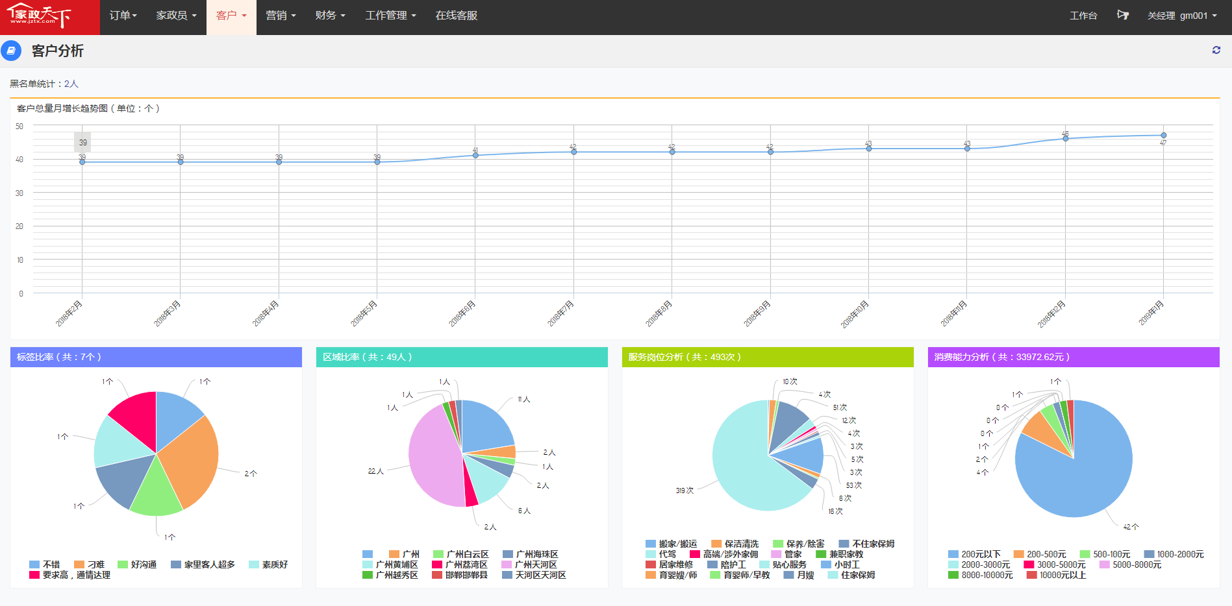Toggle the 高端/涉外家佣 legend item

(724, 554)
